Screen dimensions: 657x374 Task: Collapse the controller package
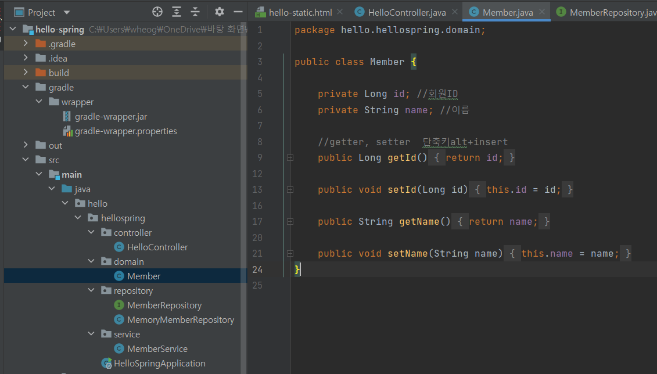pyautogui.click(x=91, y=232)
